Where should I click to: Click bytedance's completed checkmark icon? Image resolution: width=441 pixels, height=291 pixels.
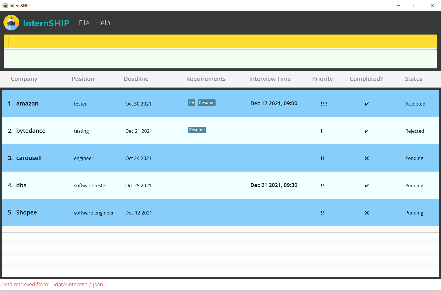367,131
